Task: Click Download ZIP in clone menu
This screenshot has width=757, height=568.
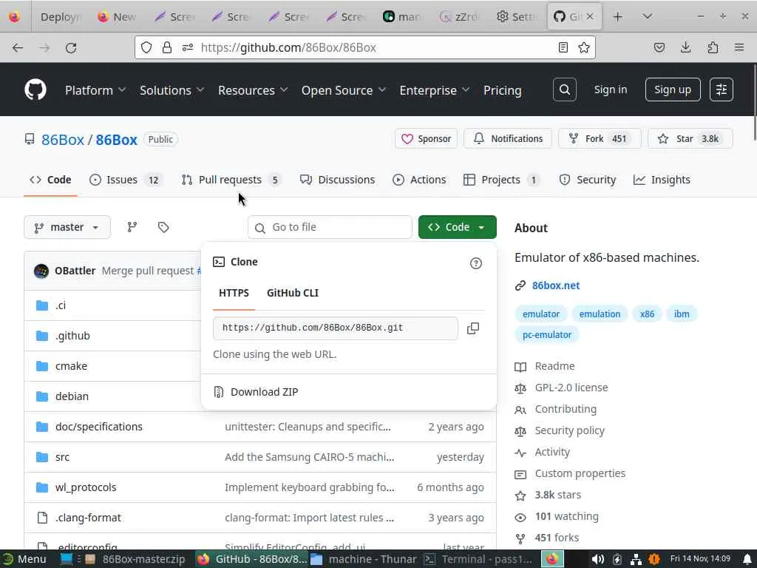Action: [264, 392]
